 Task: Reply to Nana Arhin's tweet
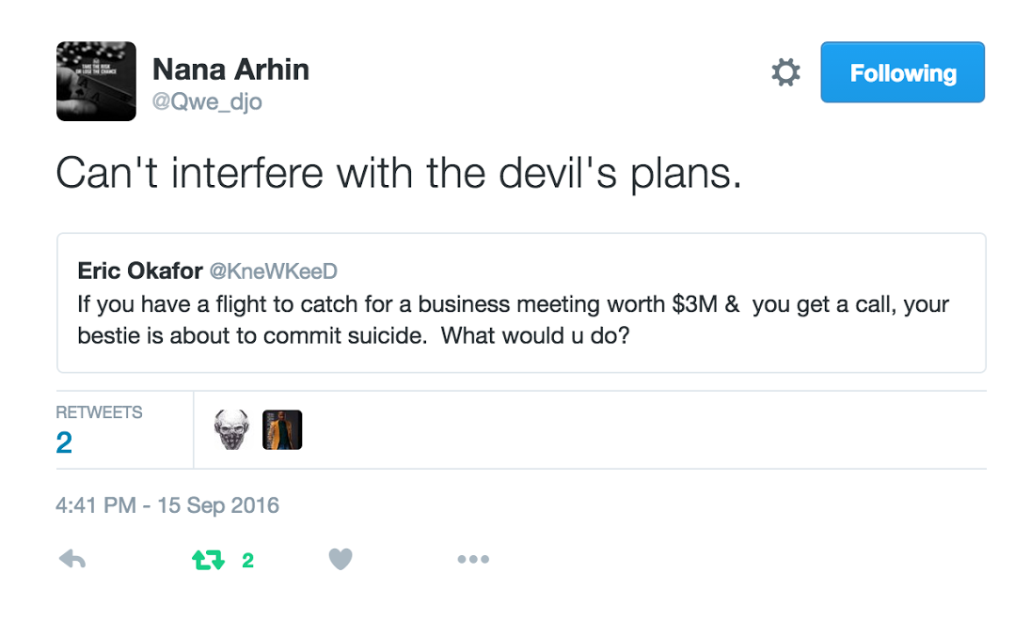click(x=72, y=560)
